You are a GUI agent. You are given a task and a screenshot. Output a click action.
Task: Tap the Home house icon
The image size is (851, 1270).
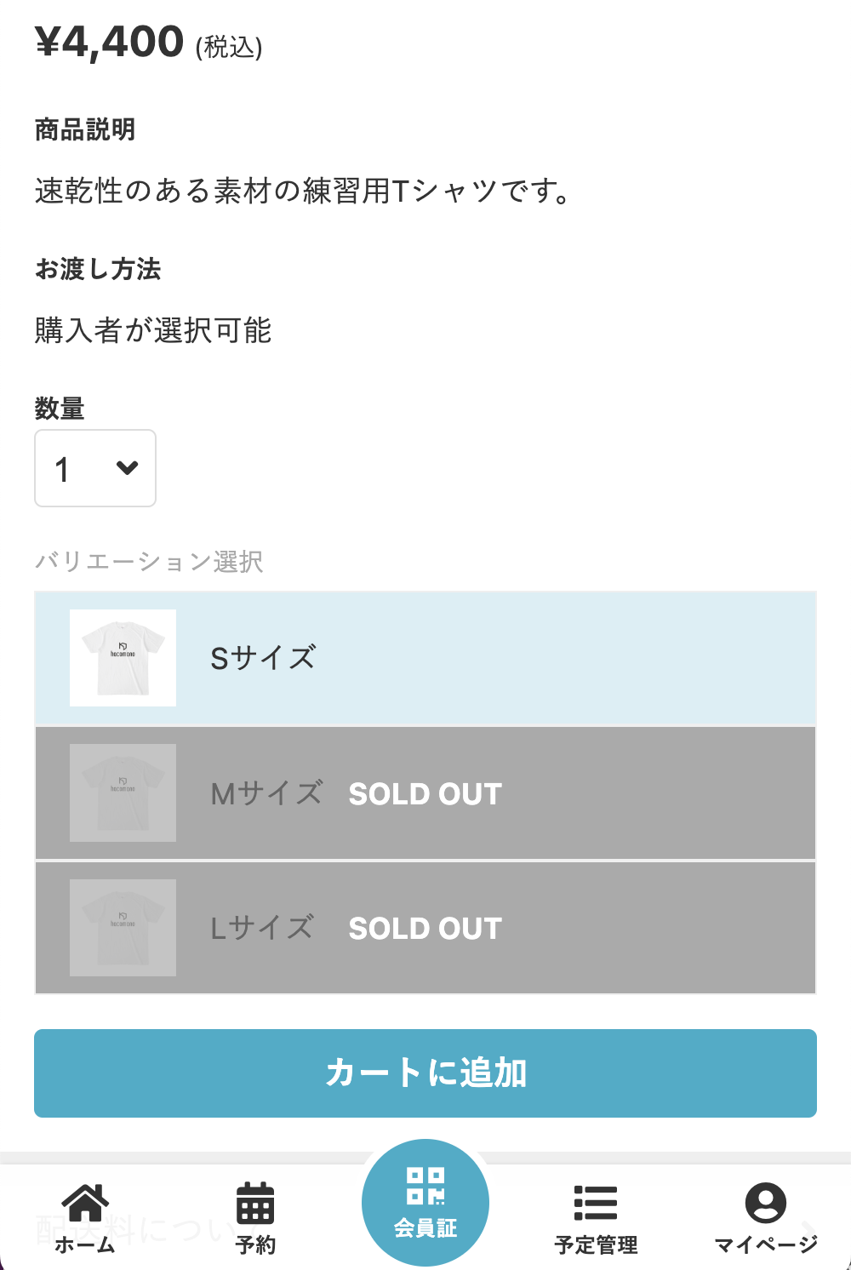pos(85,1202)
